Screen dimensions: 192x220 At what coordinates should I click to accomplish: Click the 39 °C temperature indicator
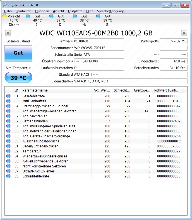click(18, 77)
